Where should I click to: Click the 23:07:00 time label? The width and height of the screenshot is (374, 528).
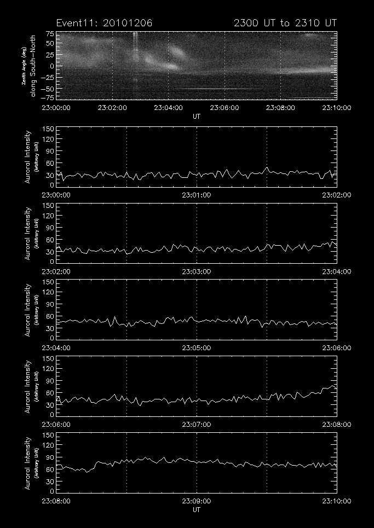pyautogui.click(x=197, y=425)
